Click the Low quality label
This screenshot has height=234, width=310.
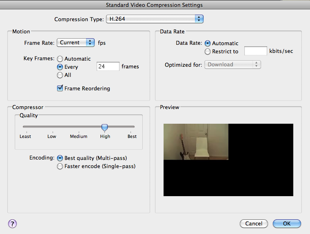click(52, 136)
